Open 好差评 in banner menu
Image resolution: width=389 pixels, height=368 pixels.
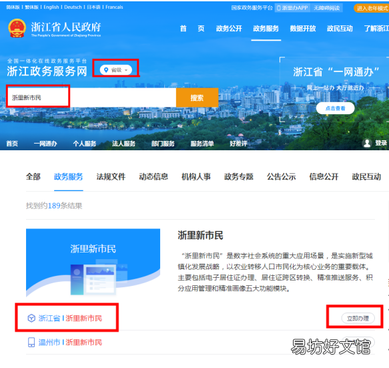pos(238,144)
